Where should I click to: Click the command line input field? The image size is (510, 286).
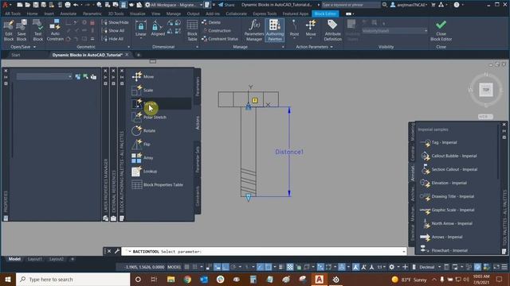click(264, 251)
